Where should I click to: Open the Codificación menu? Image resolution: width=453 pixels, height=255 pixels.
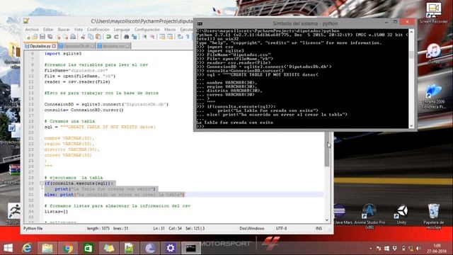coord(98,30)
